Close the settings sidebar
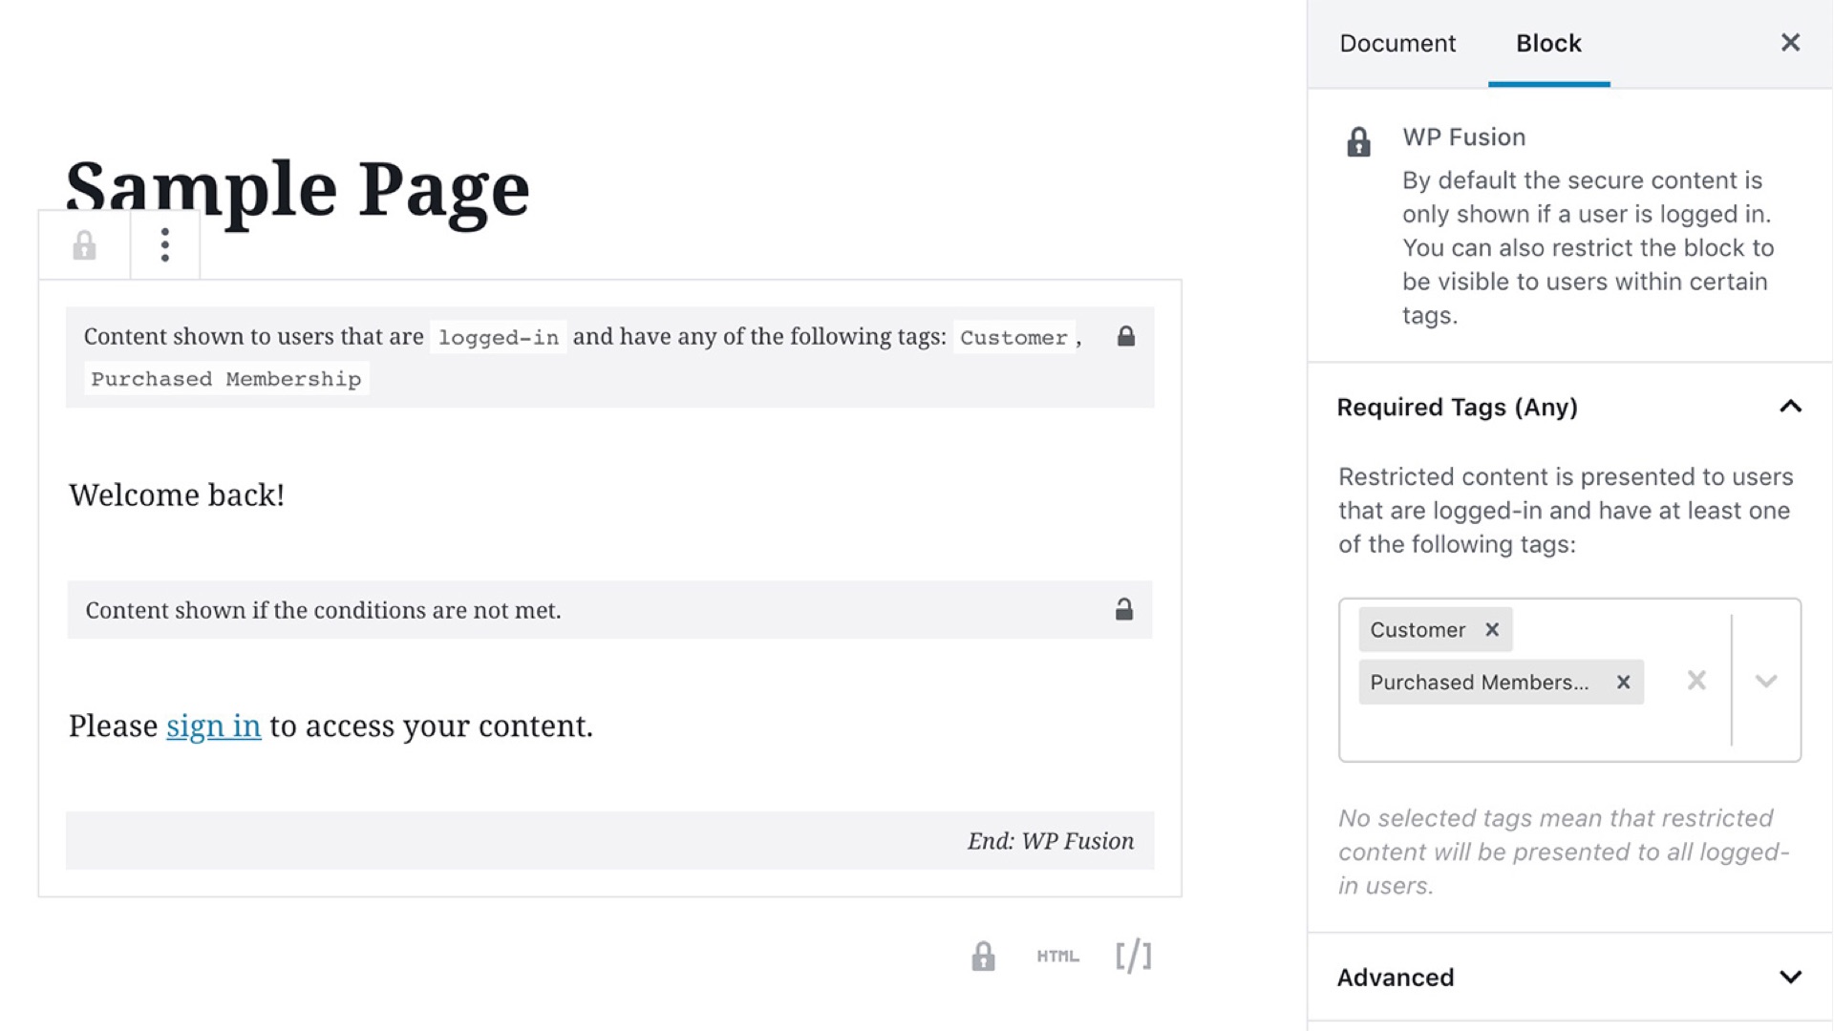 [x=1790, y=43]
